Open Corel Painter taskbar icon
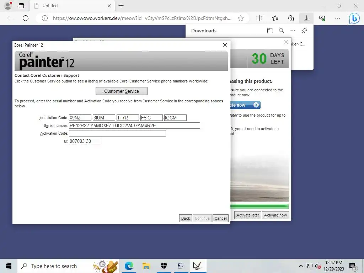The width and height of the screenshot is (364, 273). (x=197, y=266)
